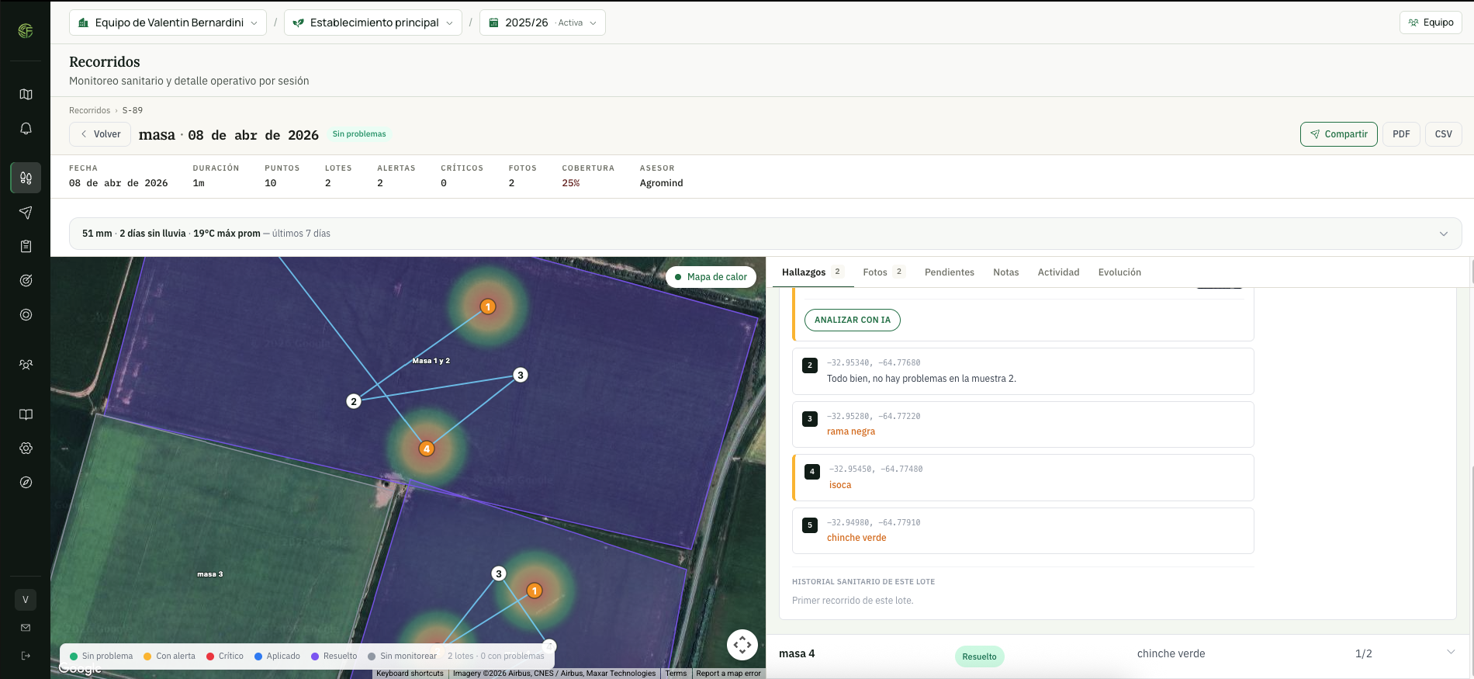Switch to the Fotos tab

(883, 272)
